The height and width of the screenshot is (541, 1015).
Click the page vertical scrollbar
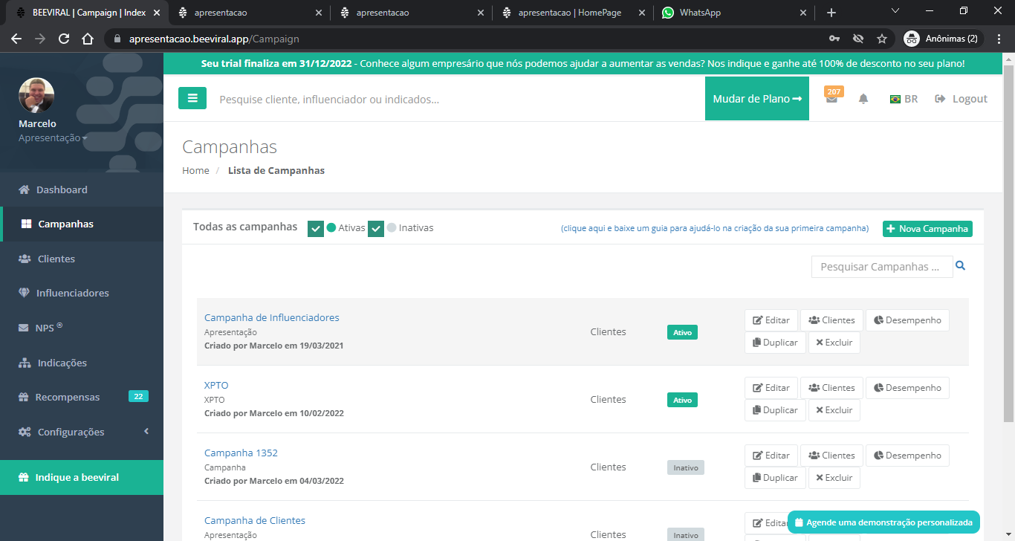[x=1008, y=245]
